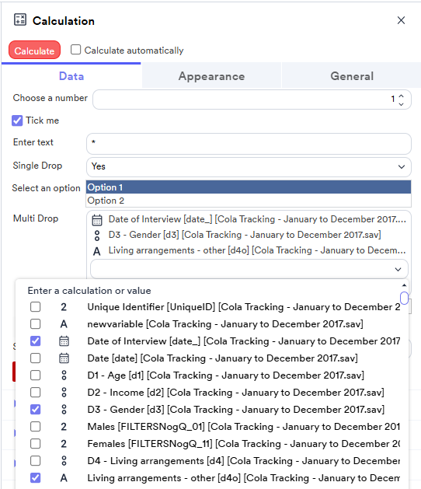Click the Calculation panel calculator icon

click(x=20, y=19)
